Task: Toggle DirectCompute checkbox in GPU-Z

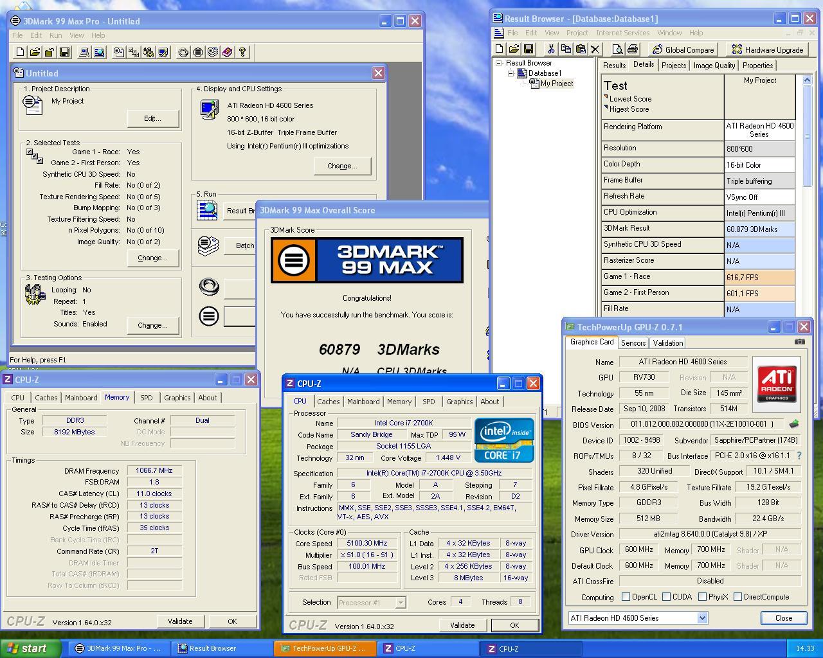Action: [738, 597]
